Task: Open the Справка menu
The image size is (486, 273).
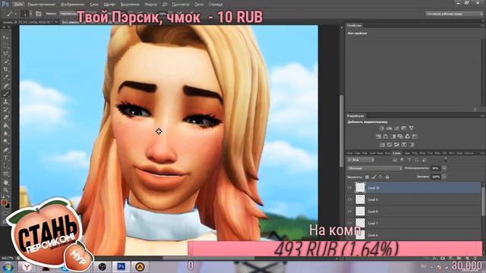Action: tap(215, 5)
